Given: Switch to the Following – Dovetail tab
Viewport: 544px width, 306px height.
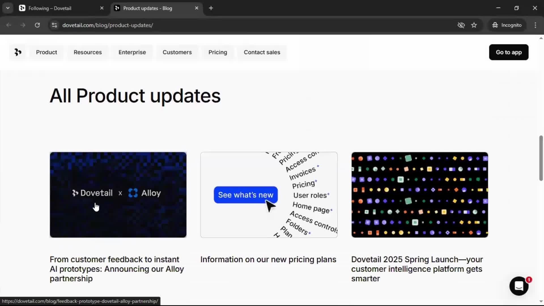Looking at the screenshot, I should pos(57,8).
